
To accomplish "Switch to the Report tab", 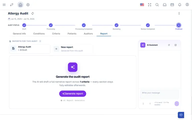I will (104, 33).
